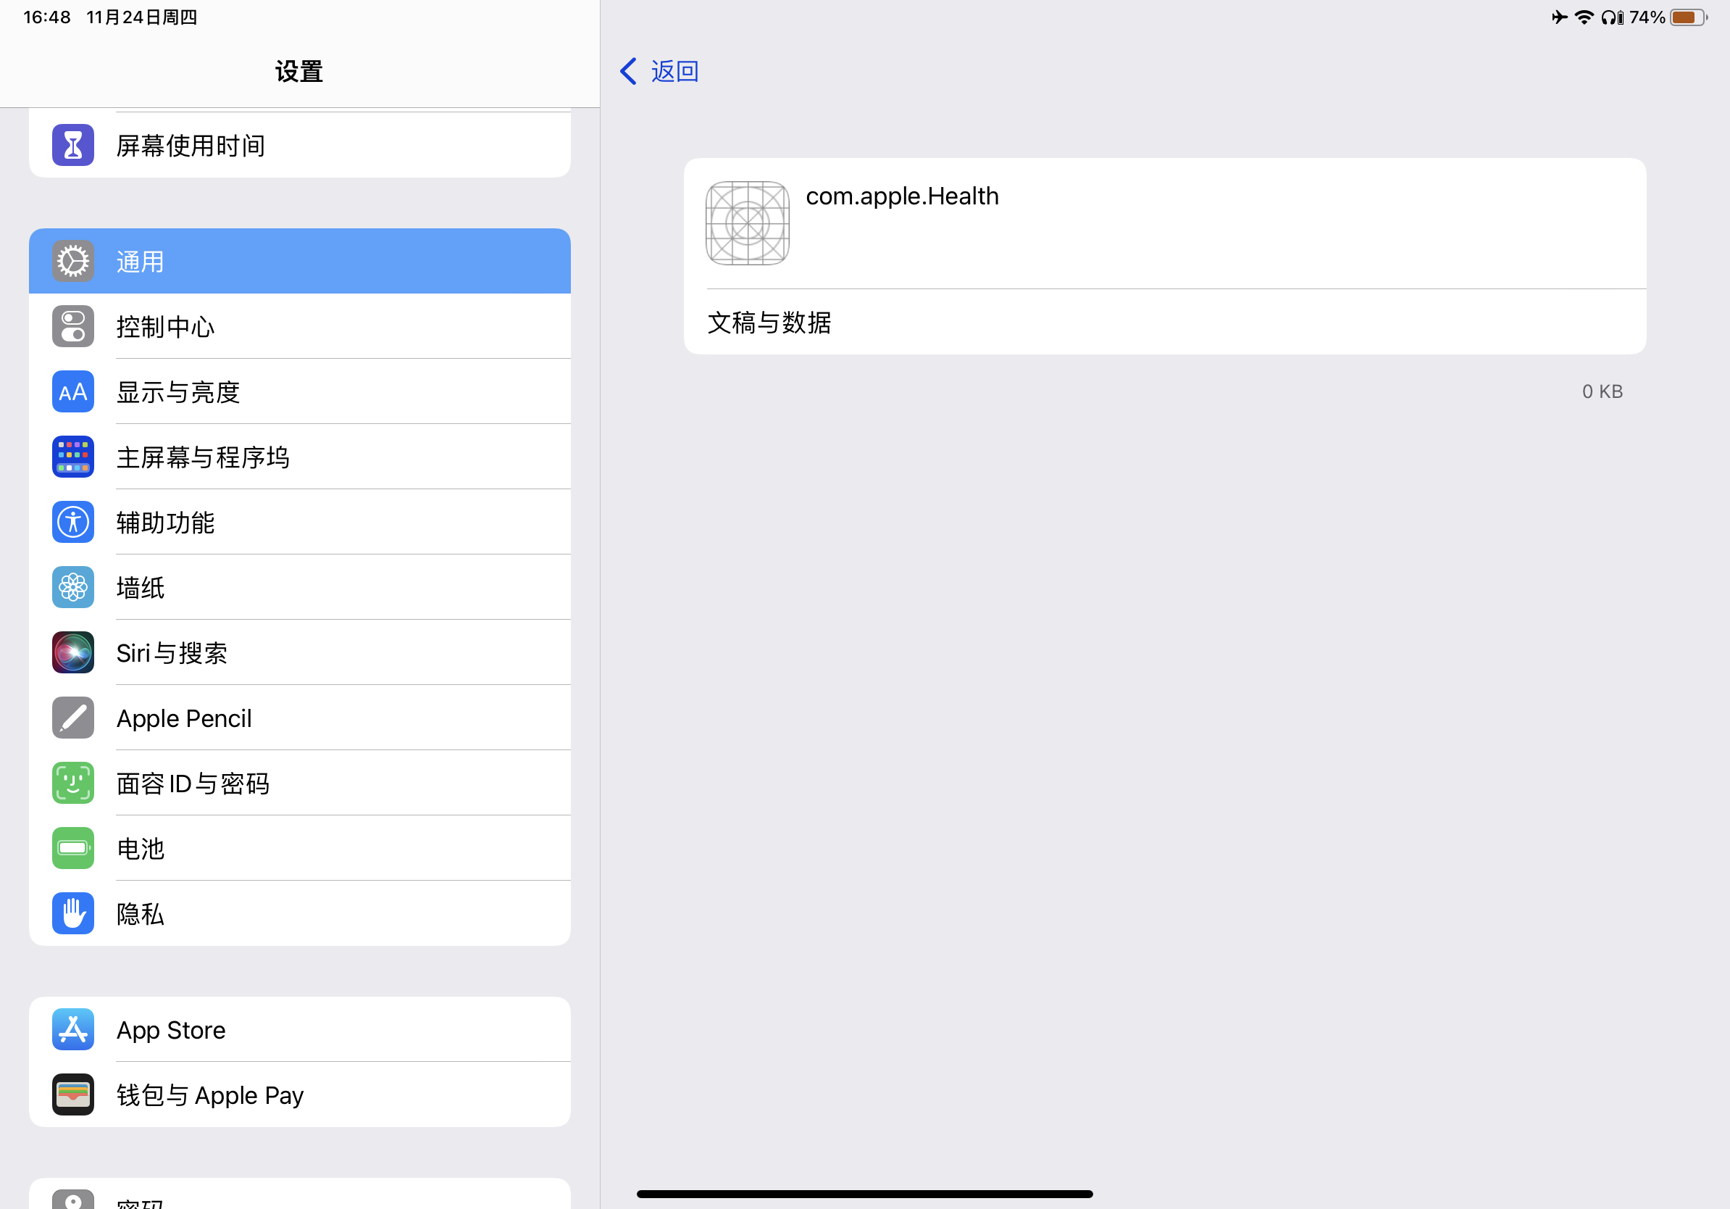
Task: Tap the home indicator bar
Action: pos(864,1194)
